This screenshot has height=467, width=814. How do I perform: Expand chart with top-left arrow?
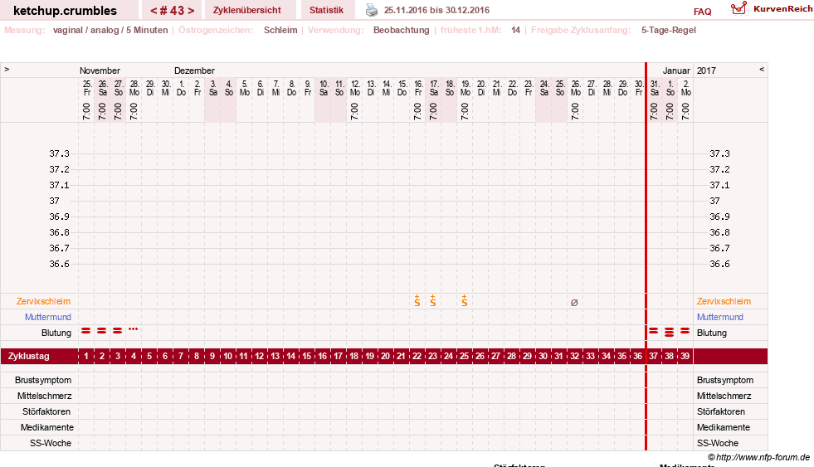(x=7, y=69)
